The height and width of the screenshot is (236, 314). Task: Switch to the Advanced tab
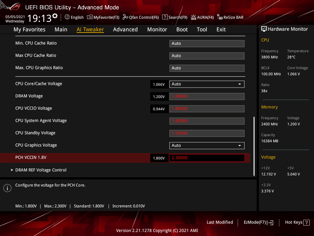pos(125,29)
